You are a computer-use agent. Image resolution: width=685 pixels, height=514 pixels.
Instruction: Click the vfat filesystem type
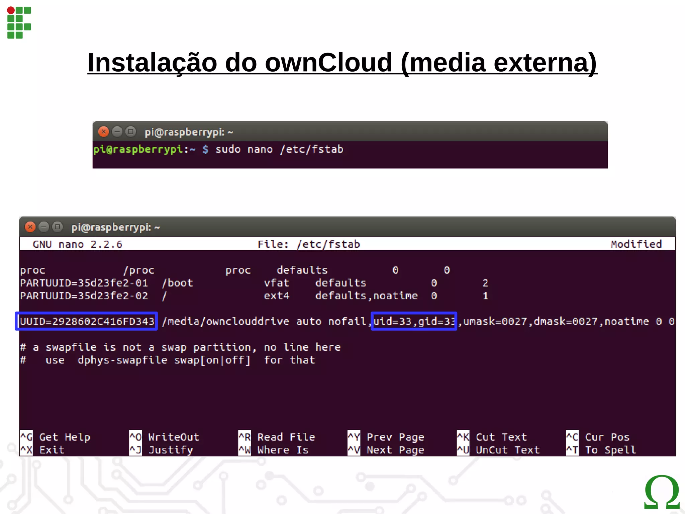click(x=277, y=283)
